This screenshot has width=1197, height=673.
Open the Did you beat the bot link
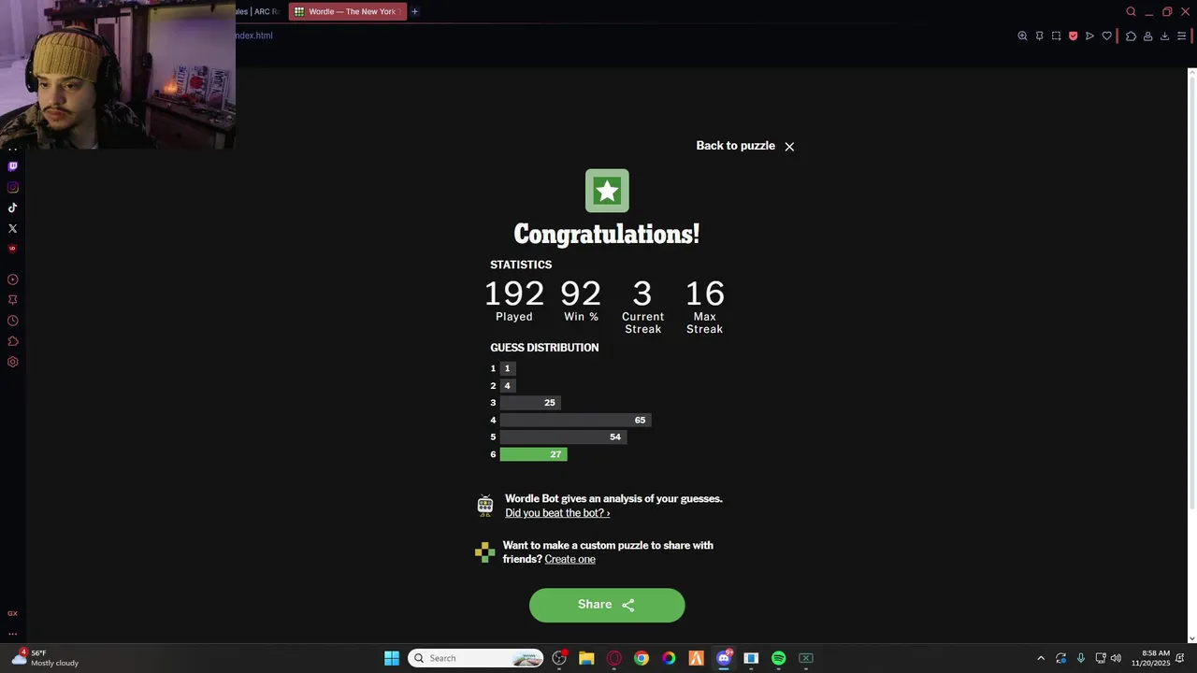557,513
